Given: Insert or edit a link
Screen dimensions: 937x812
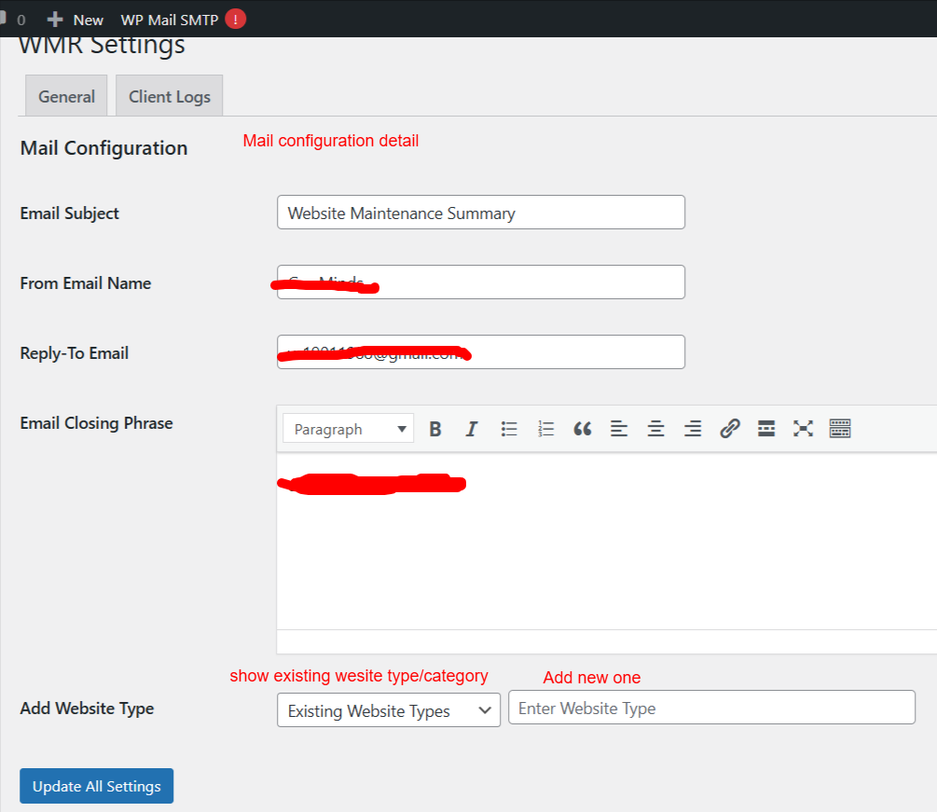Looking at the screenshot, I should pos(730,429).
